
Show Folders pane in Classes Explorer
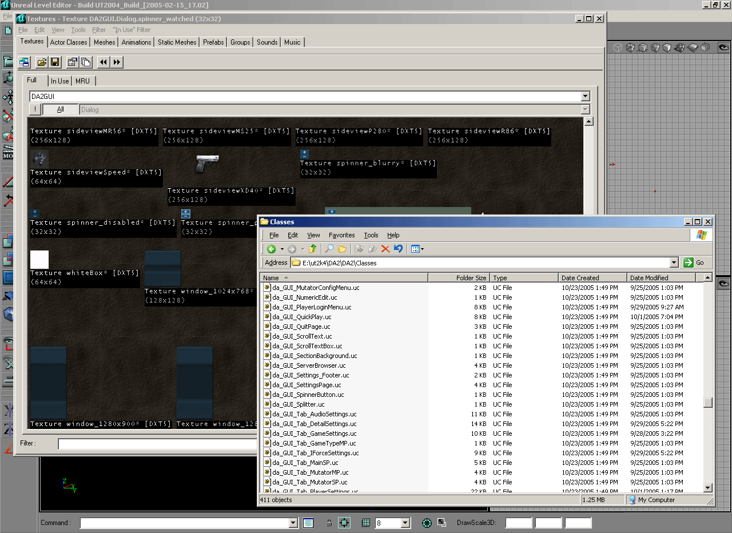tap(342, 249)
